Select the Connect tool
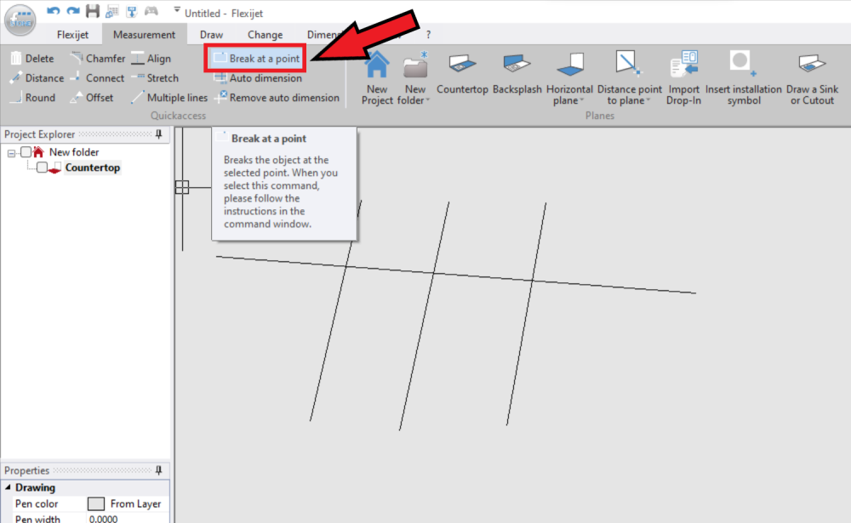Screen dimensions: 851x523 tap(98, 77)
